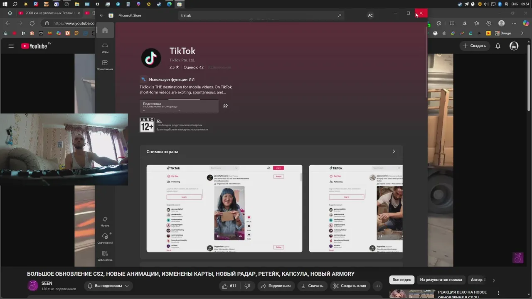The image size is (532, 299).
Task: Go back in Microsoft Store window
Action: (101, 15)
